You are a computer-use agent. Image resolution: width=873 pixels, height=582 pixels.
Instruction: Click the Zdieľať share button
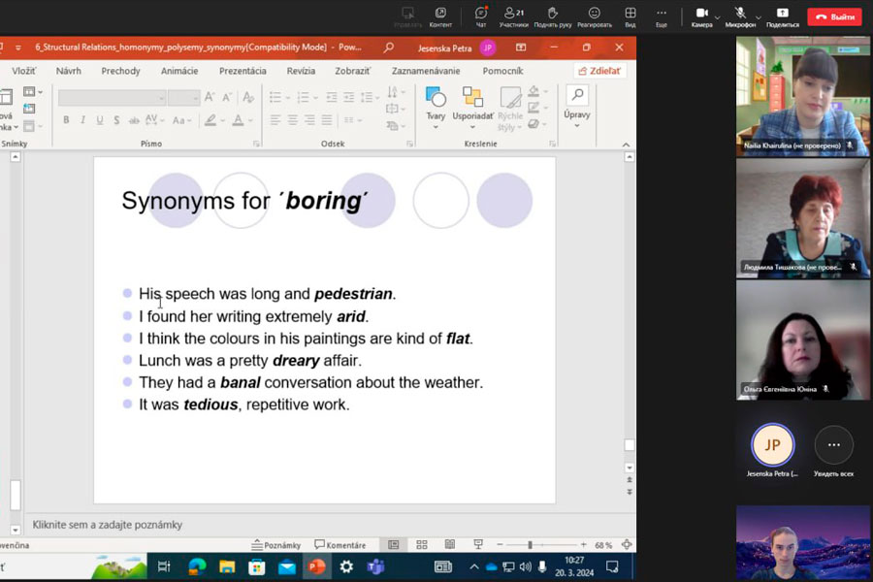600,71
